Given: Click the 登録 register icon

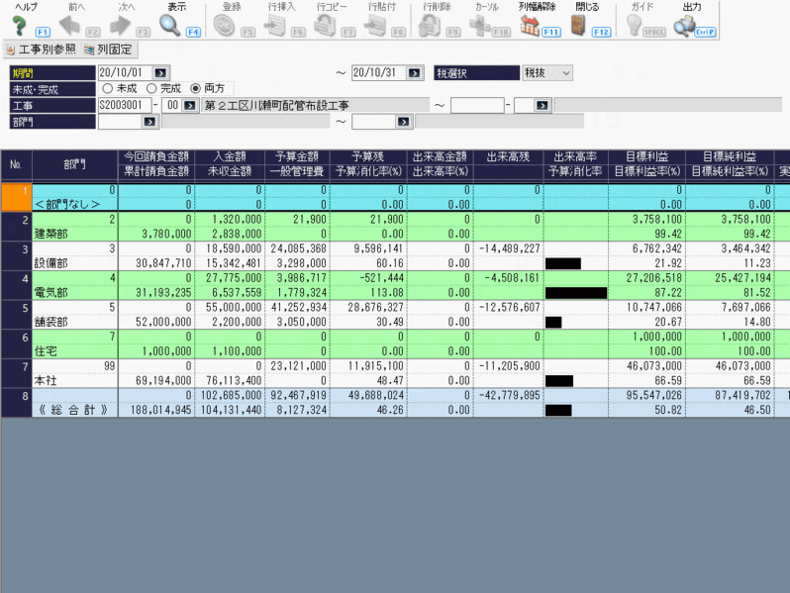Looking at the screenshot, I should 224,26.
